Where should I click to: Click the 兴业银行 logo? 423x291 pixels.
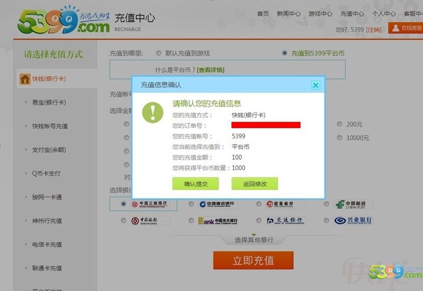pos(353,220)
